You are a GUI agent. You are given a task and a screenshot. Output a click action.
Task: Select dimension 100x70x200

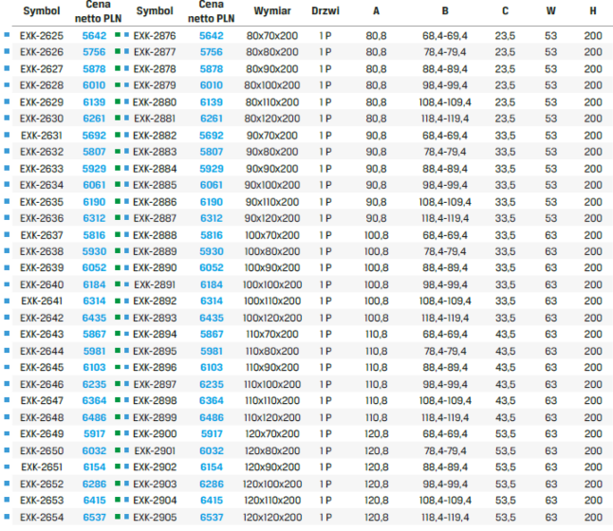272,235
